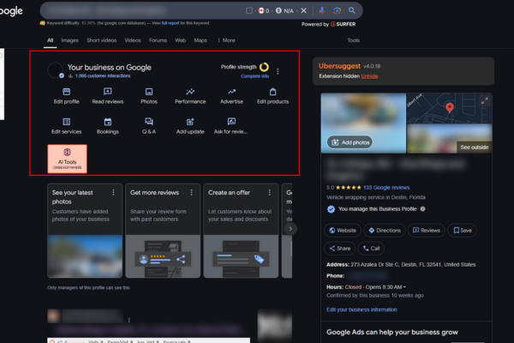Click the red map pin marker
The height and width of the screenshot is (343, 514).
point(450,107)
